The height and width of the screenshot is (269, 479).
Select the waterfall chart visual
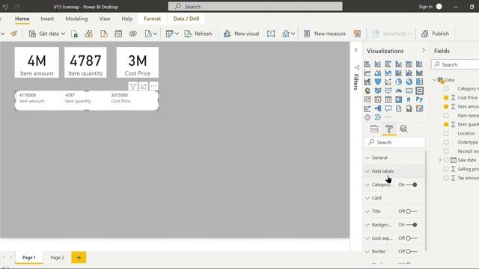pyautogui.click(x=367, y=81)
